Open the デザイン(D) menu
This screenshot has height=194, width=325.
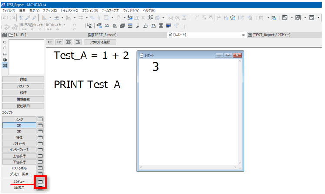[x=50, y=10]
